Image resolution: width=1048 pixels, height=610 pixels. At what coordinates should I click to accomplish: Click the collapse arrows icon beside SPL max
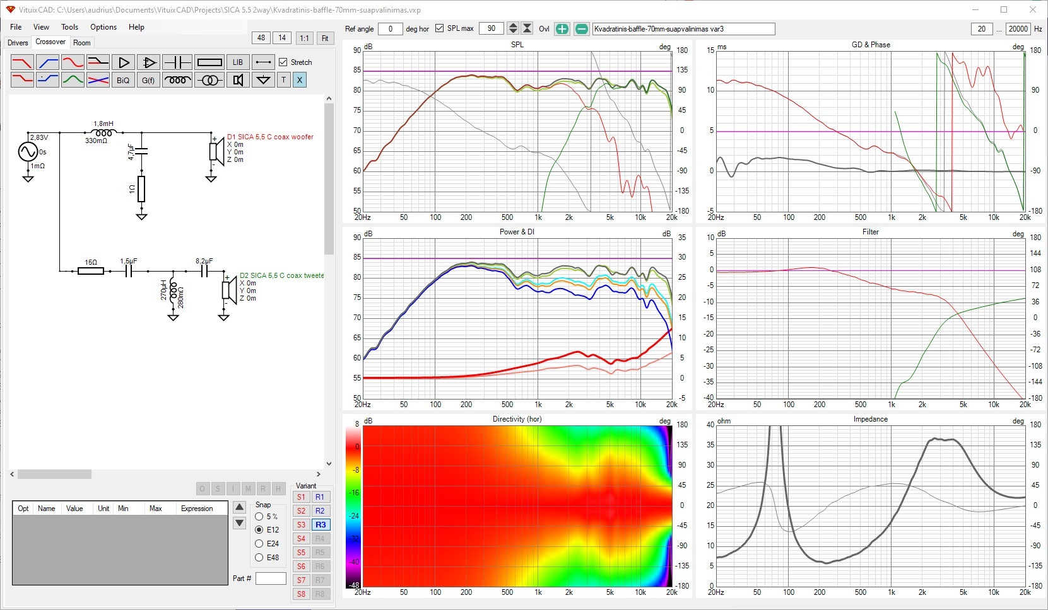[x=527, y=28]
